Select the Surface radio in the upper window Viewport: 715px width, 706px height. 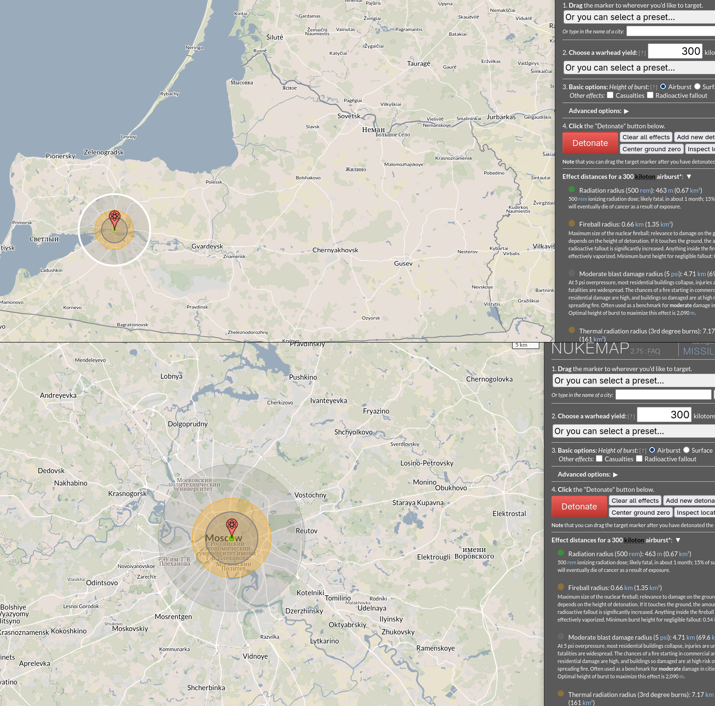697,86
